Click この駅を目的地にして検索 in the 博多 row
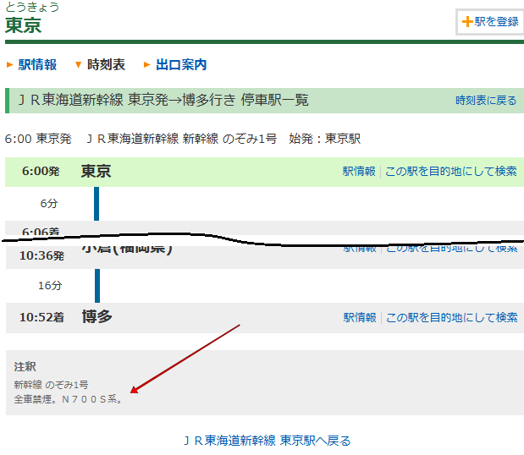Viewport: 524px width, 455px height. (452, 317)
